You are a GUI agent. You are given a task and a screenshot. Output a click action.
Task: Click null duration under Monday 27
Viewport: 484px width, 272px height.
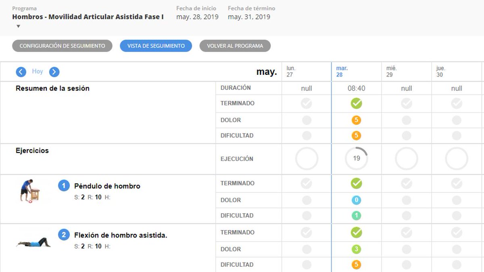tap(307, 89)
